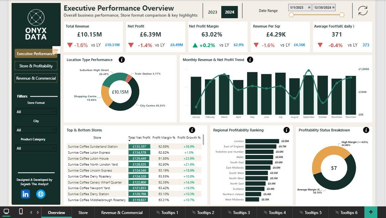Go to Store & Profitability page button

tap(36, 66)
